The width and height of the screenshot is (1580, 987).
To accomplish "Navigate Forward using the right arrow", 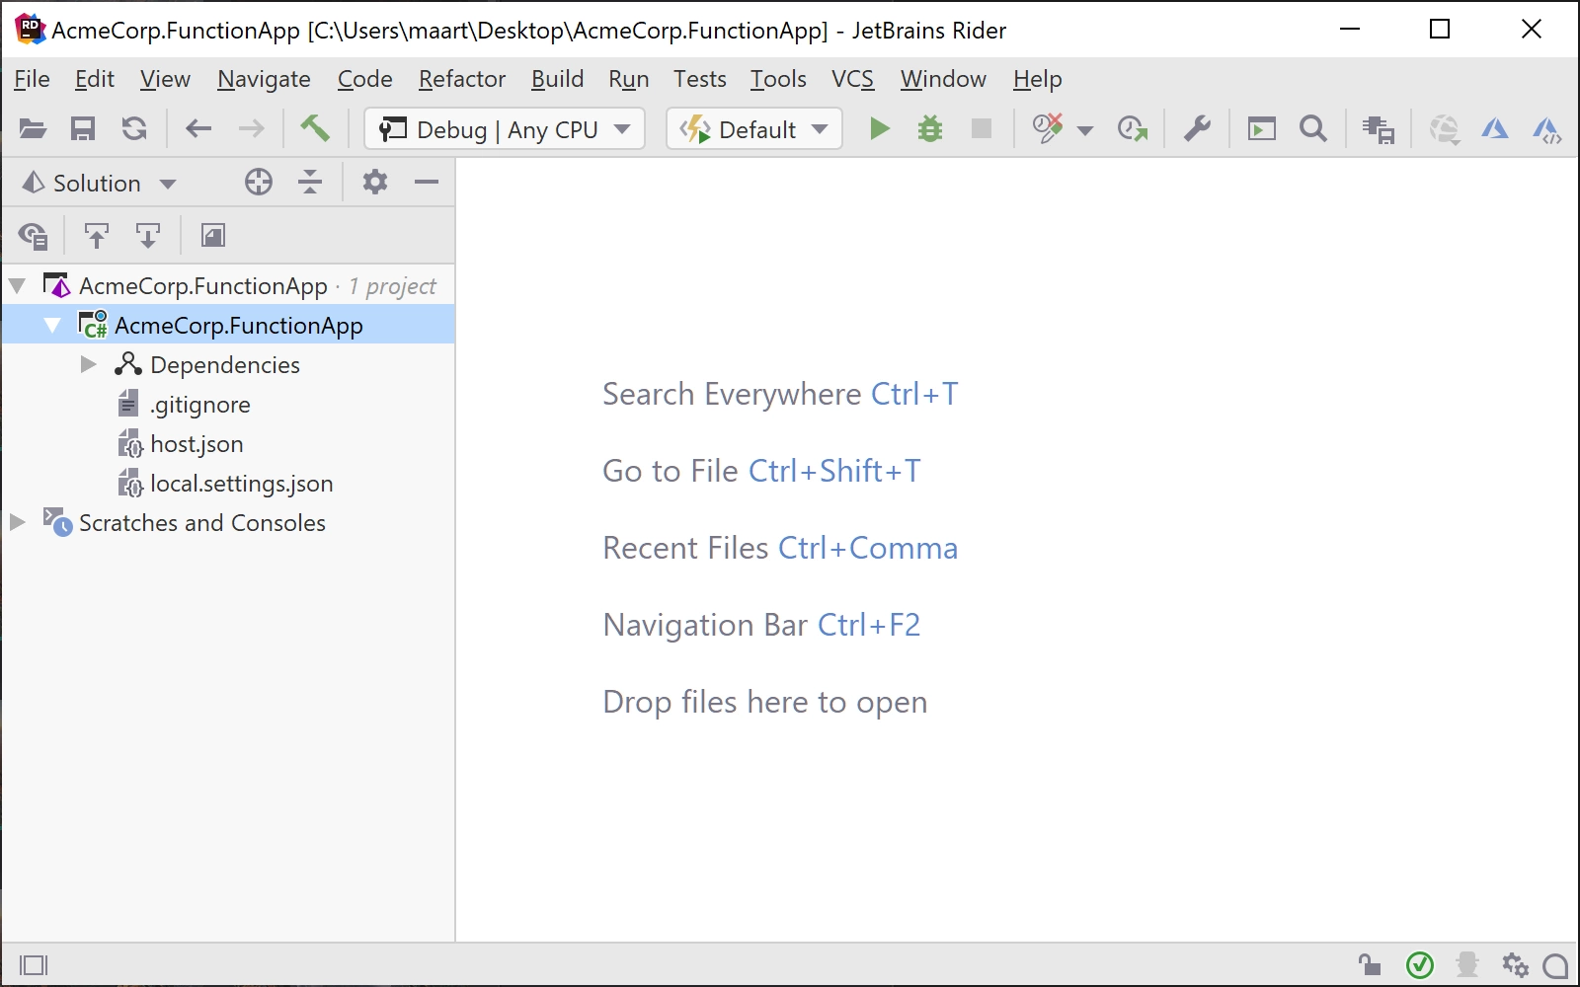I will coord(251,129).
